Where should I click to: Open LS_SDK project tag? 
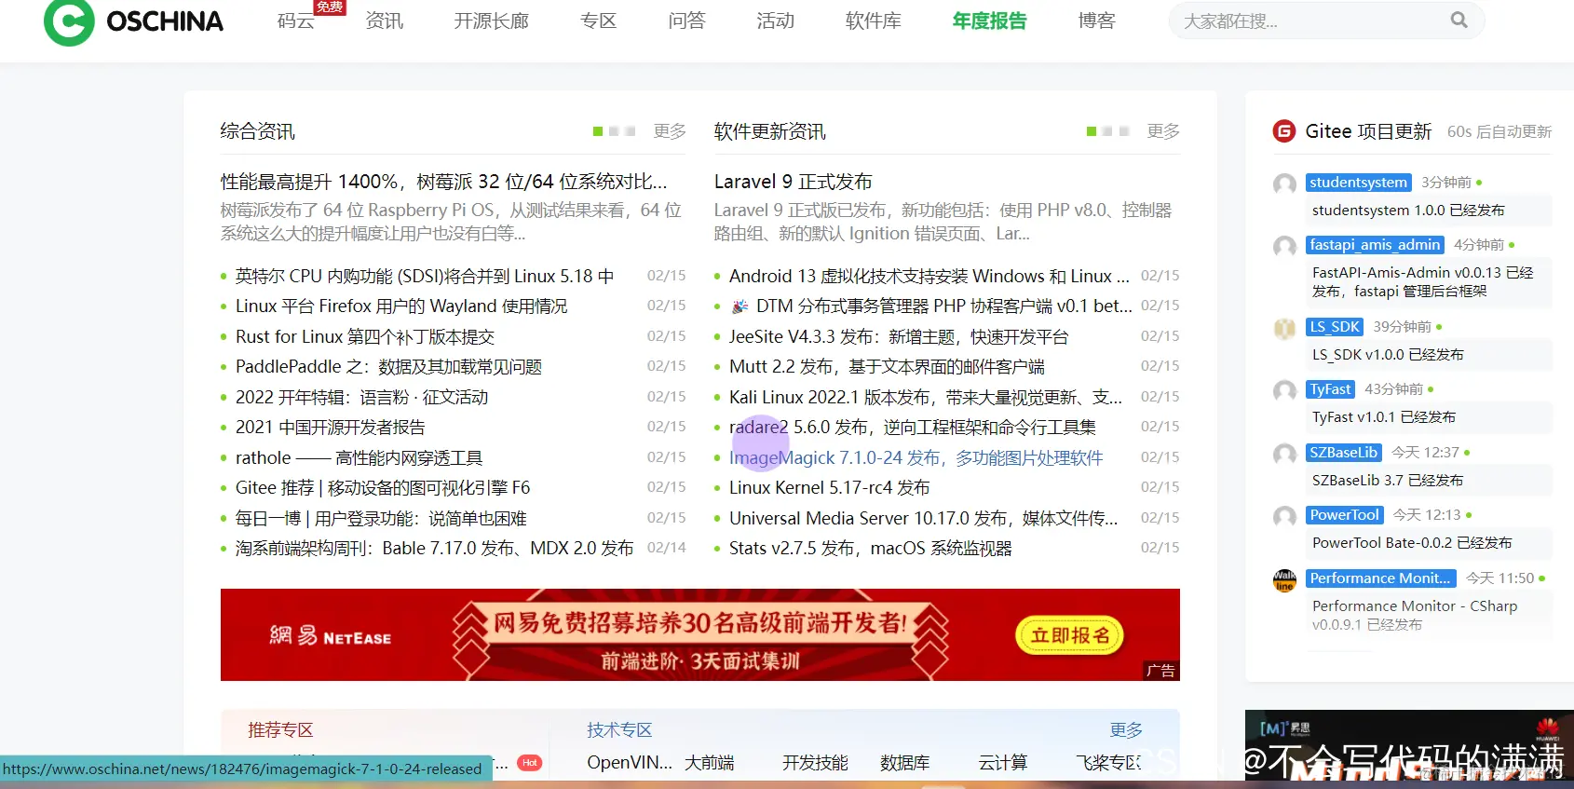(x=1335, y=327)
